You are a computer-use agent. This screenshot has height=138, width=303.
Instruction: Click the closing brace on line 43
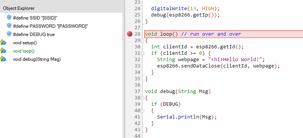(x=146, y=130)
